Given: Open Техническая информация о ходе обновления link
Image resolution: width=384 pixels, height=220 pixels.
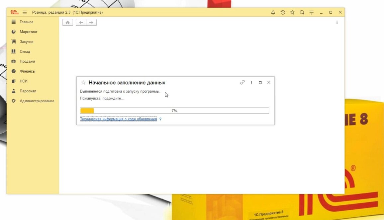Looking at the screenshot, I should point(118,119).
